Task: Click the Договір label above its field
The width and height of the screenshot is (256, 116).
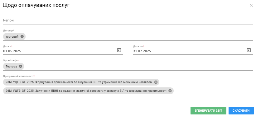Action: (9, 30)
